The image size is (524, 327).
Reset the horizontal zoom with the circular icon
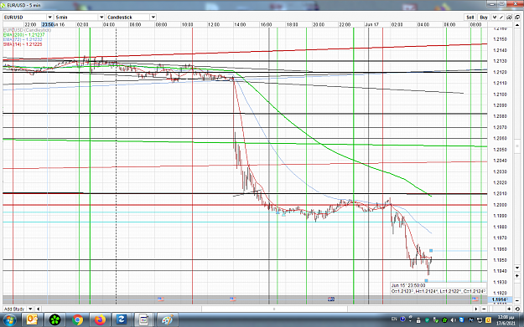pyautogui.click(x=517, y=309)
